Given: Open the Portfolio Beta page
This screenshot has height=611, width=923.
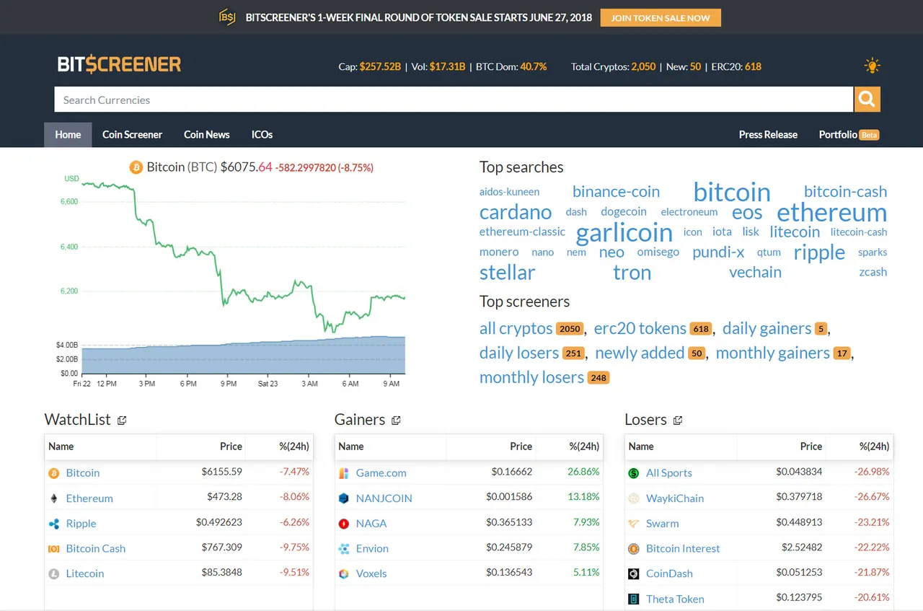Looking at the screenshot, I should click(849, 135).
